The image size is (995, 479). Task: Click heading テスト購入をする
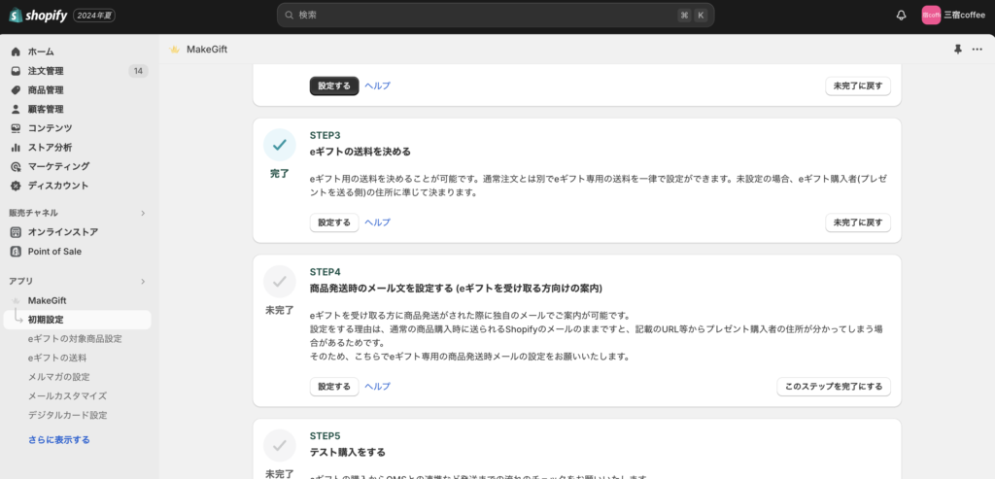pos(347,453)
